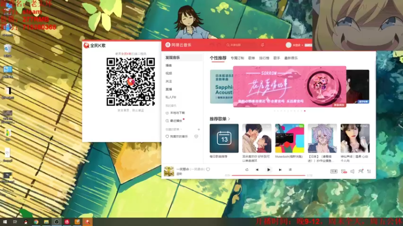Open the playlist queue icon
403x226 pixels.
(369, 171)
